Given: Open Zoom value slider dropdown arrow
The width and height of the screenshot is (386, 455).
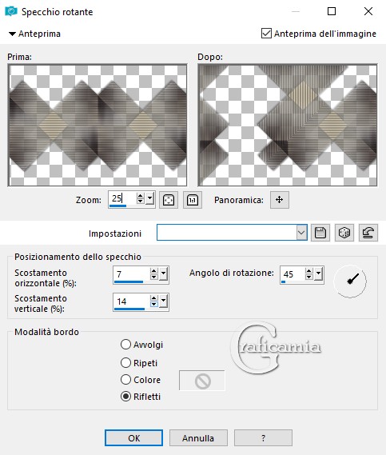Looking at the screenshot, I should 150,198.
